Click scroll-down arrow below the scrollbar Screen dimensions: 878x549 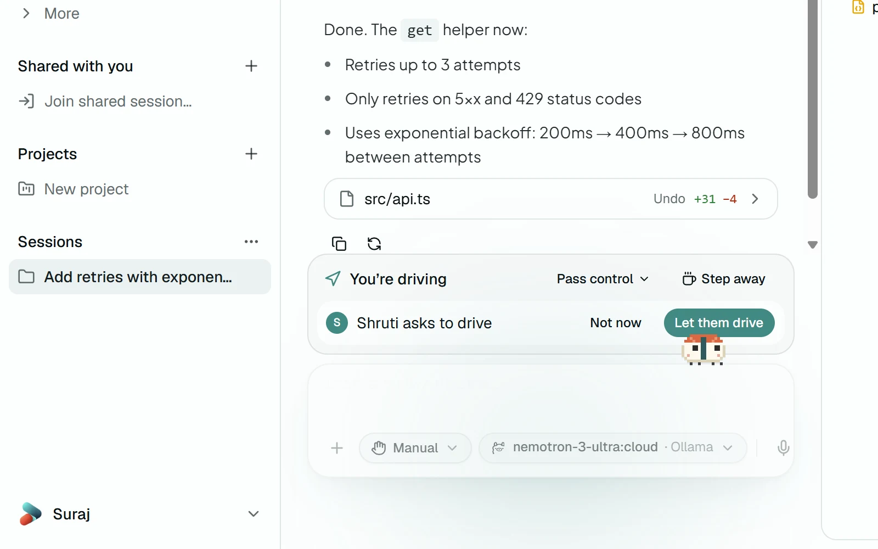813,245
